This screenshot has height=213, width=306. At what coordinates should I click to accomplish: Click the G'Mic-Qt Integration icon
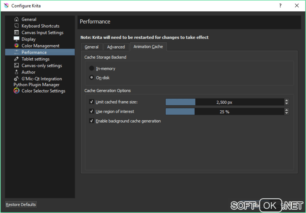[x=16, y=79]
